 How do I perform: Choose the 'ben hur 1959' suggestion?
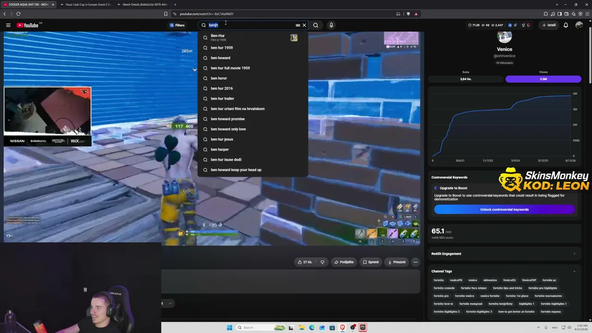click(253, 48)
